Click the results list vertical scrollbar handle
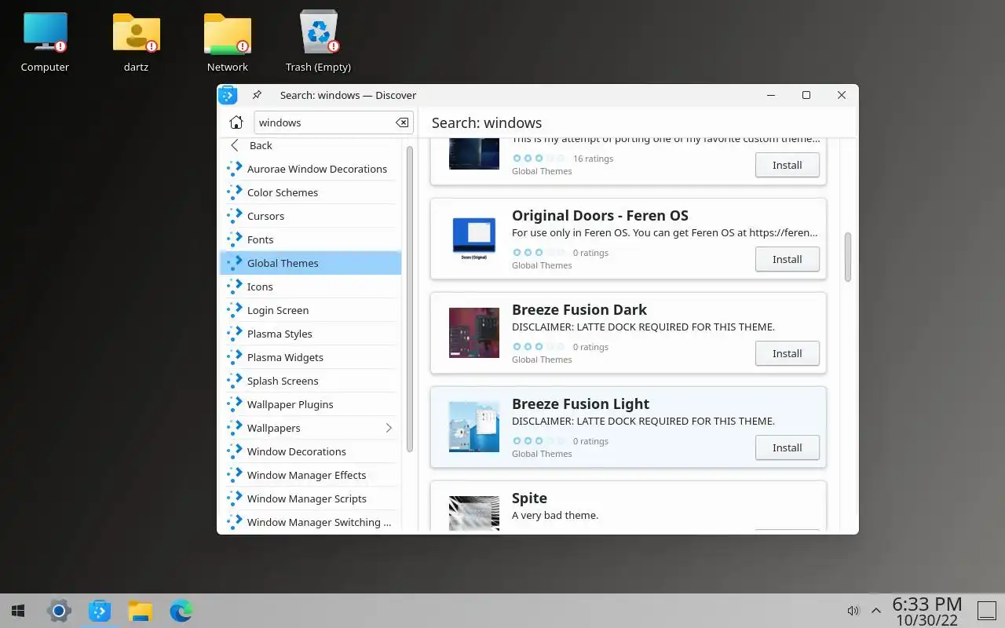The height and width of the screenshot is (628, 1005). point(848,257)
